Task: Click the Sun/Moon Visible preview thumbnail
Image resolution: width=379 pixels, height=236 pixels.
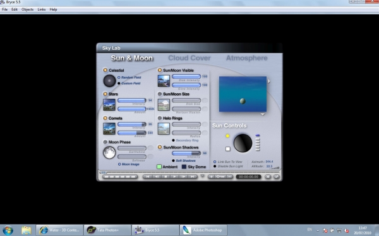Action: coord(164,81)
